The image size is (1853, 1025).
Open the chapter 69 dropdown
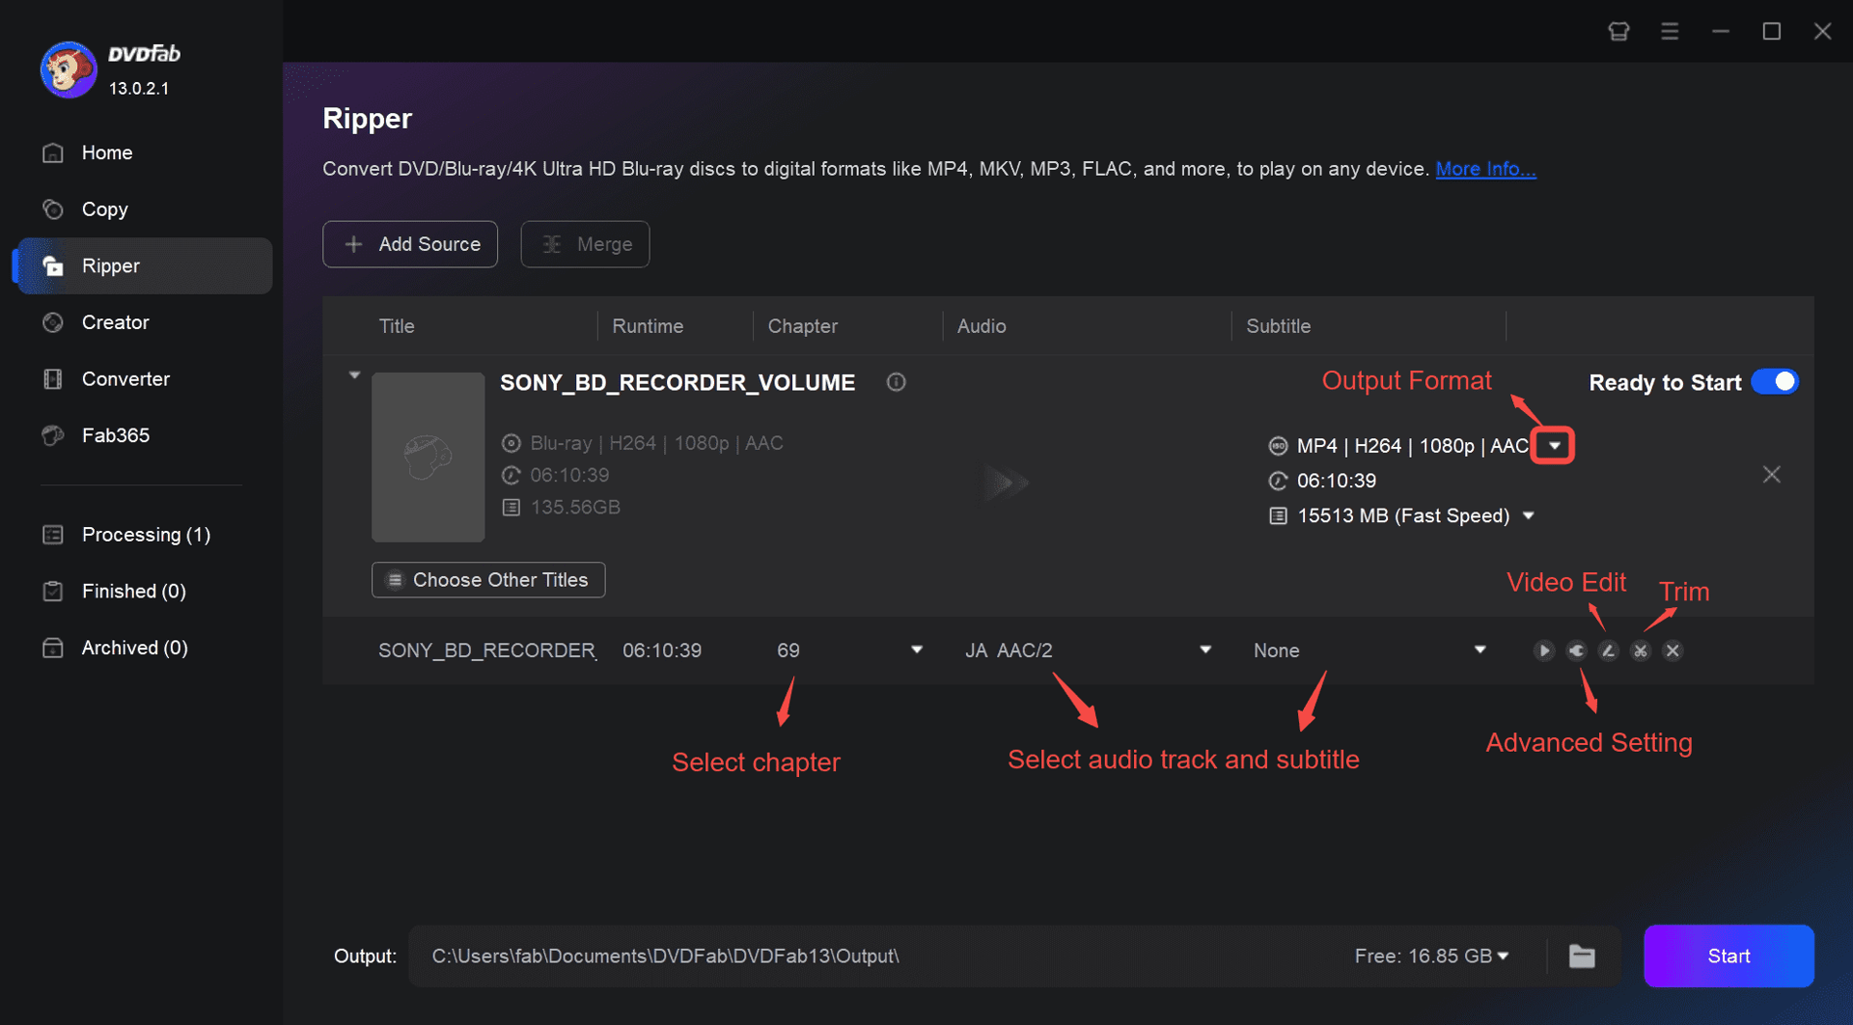916,651
